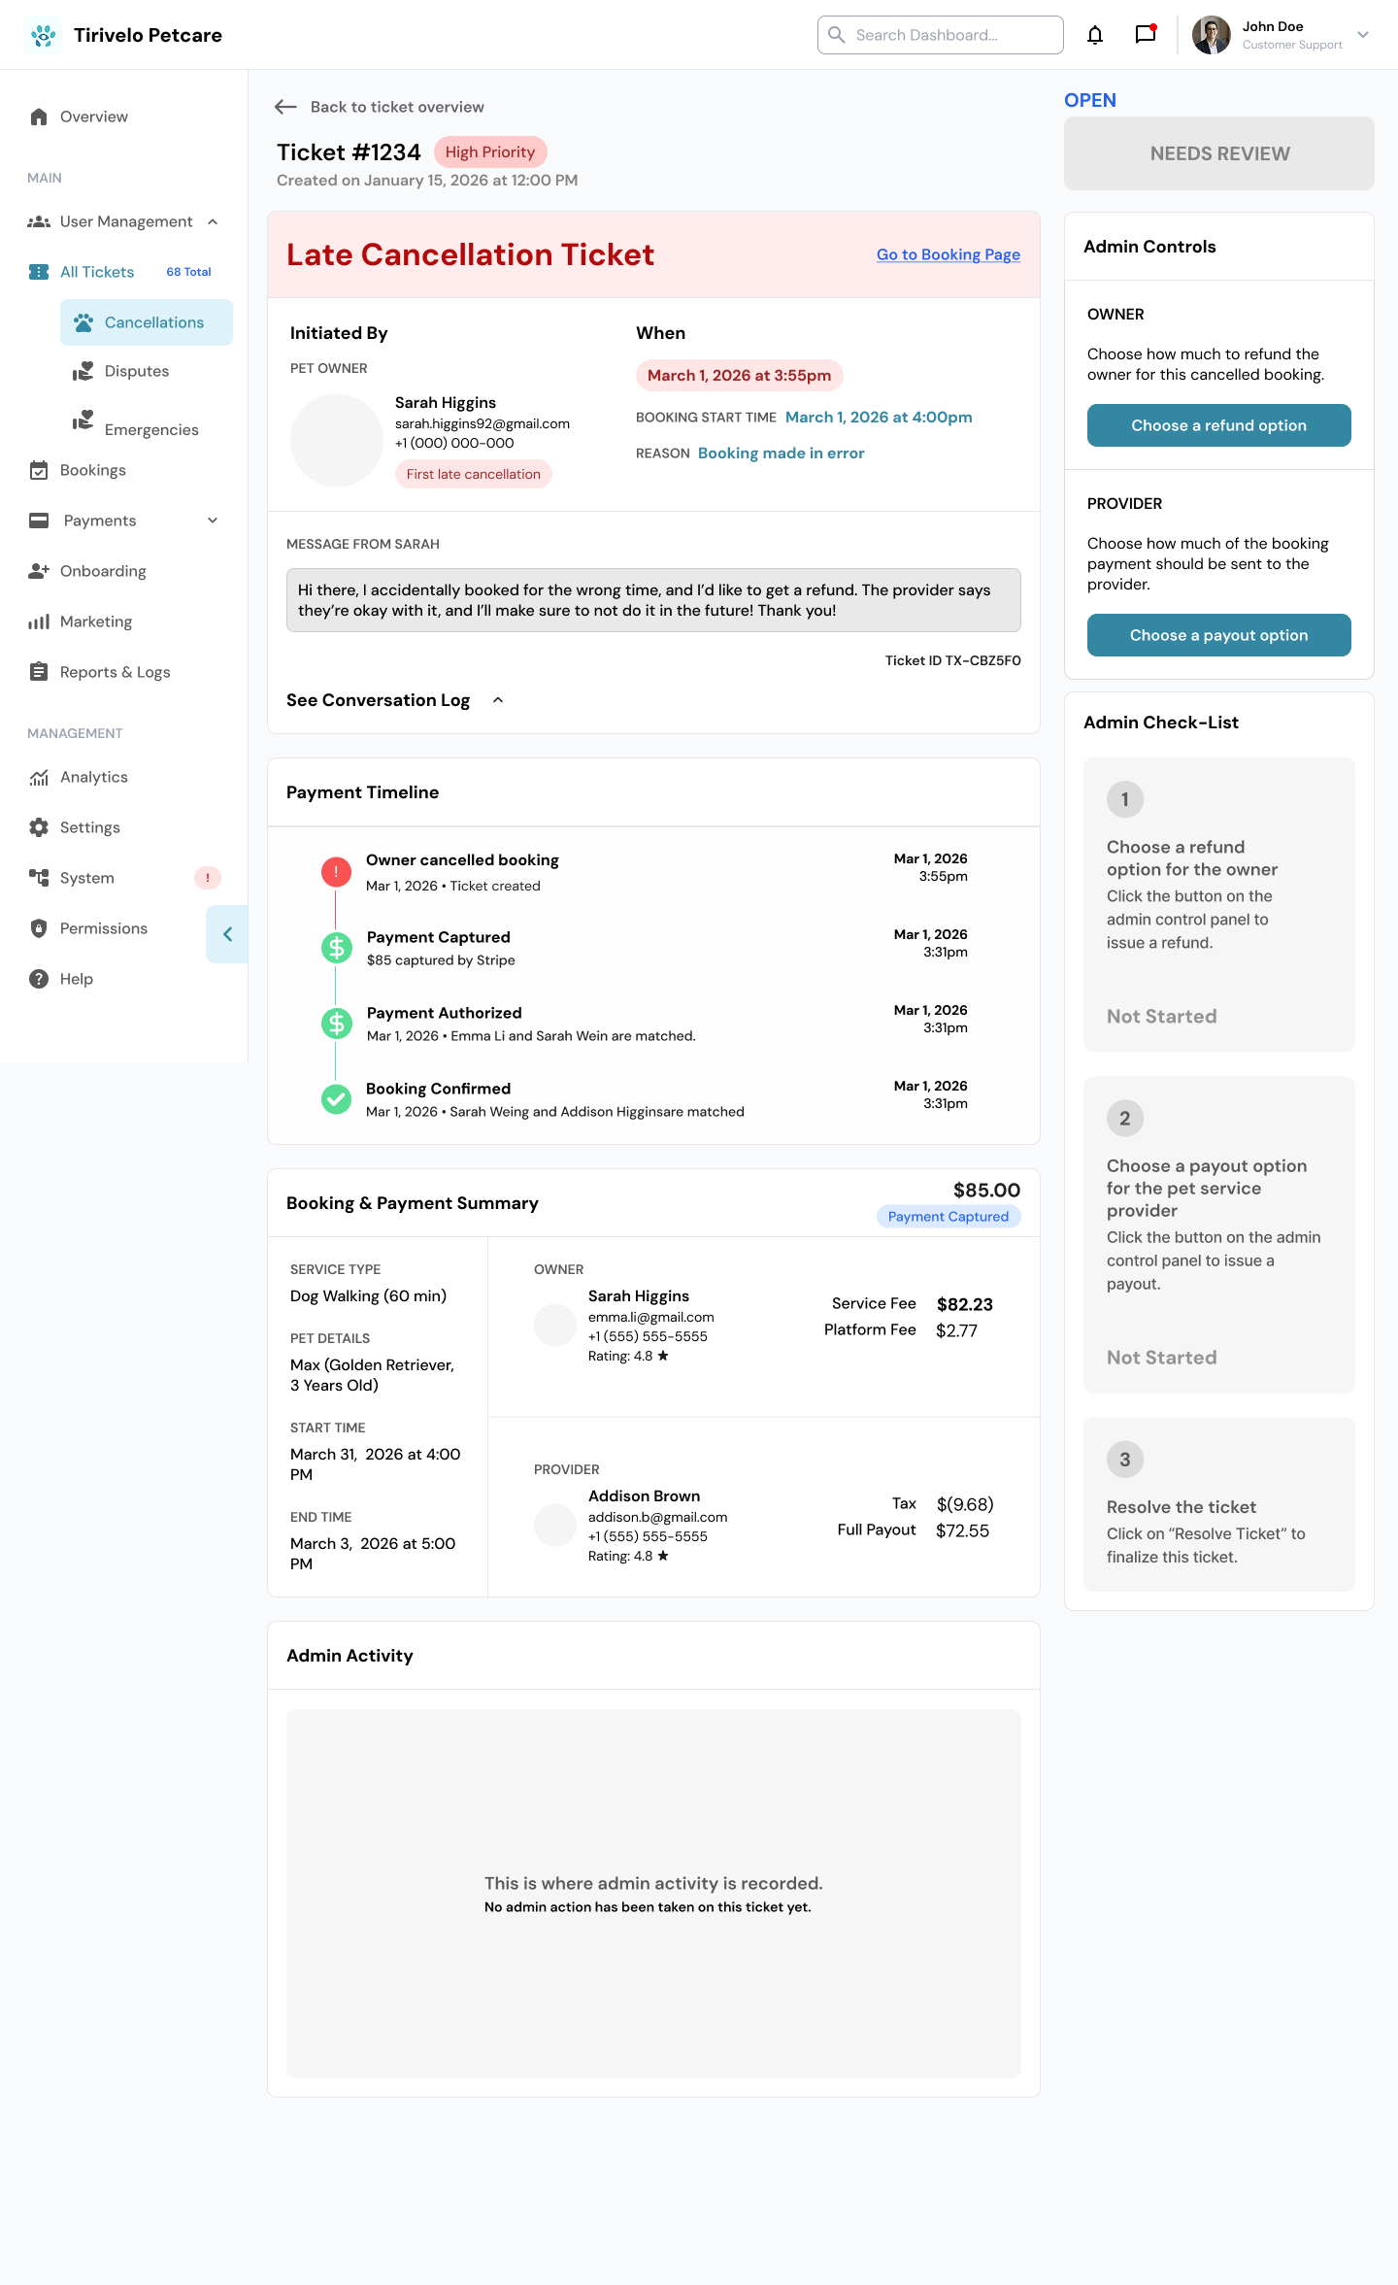Click Addison Brown provider avatar

[555, 1526]
